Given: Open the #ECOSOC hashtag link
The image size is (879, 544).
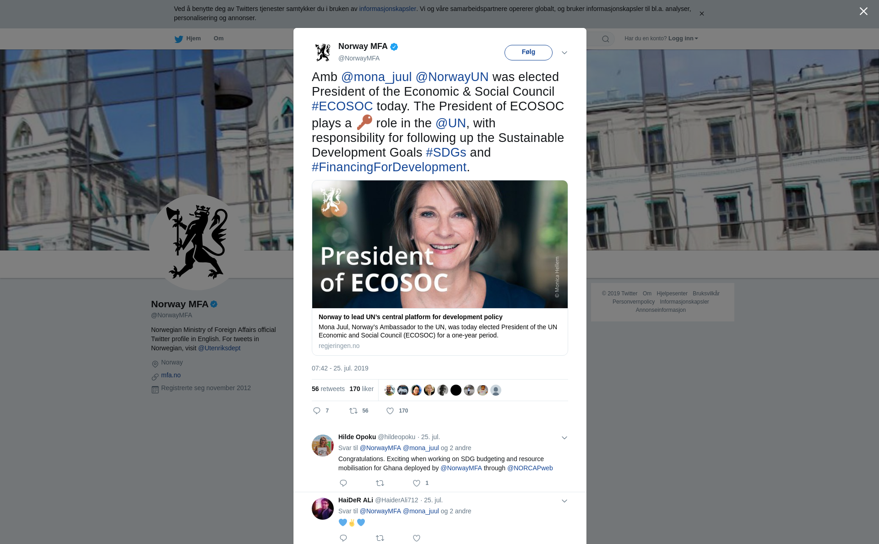Looking at the screenshot, I should tap(342, 106).
